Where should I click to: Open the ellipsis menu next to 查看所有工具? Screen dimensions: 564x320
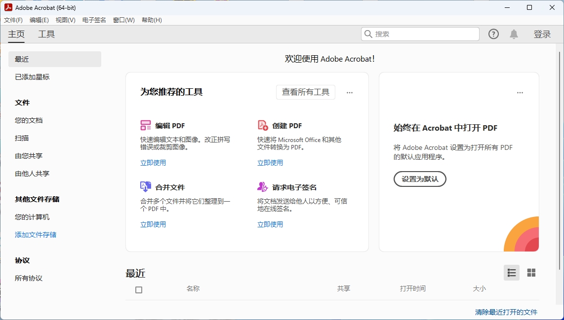(x=350, y=92)
